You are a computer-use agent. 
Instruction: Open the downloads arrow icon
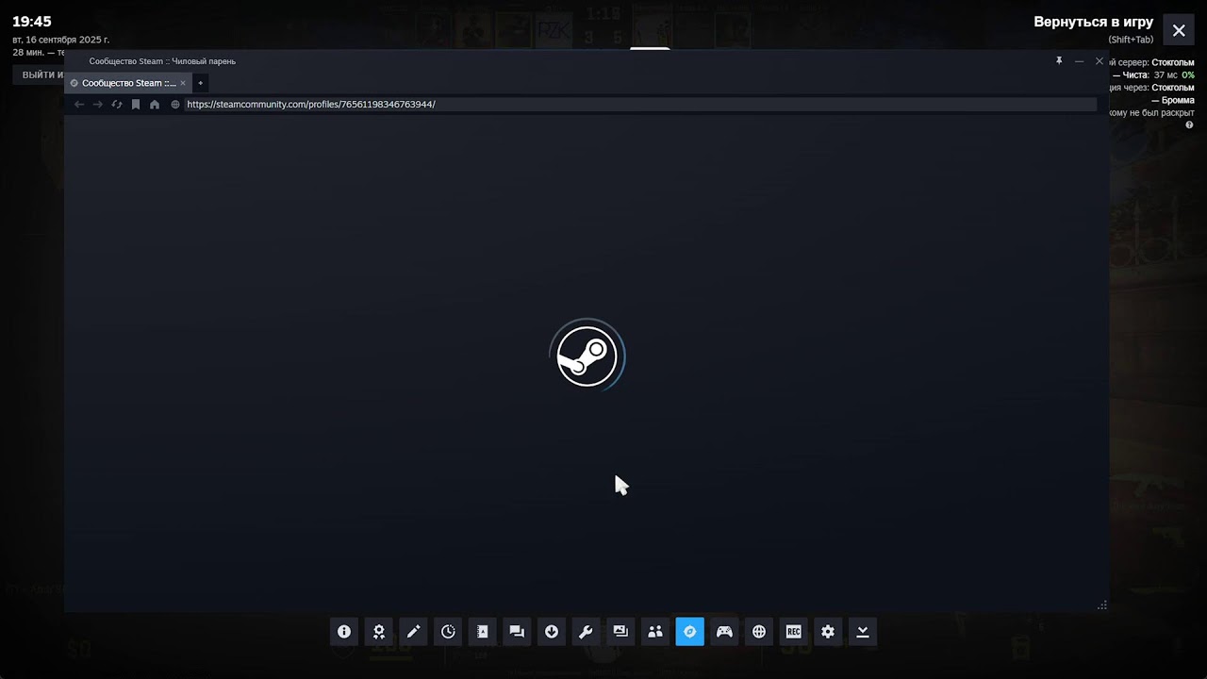[x=552, y=632]
